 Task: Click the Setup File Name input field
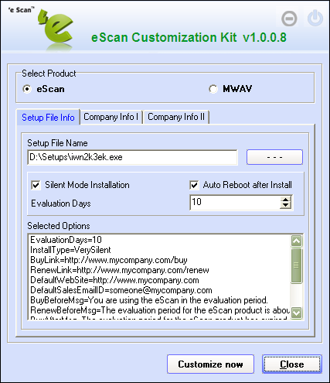[x=132, y=157]
